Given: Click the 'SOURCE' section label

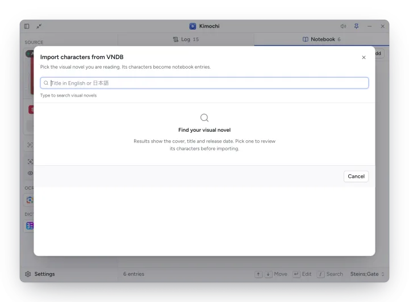Looking at the screenshot, I should pyautogui.click(x=34, y=42).
